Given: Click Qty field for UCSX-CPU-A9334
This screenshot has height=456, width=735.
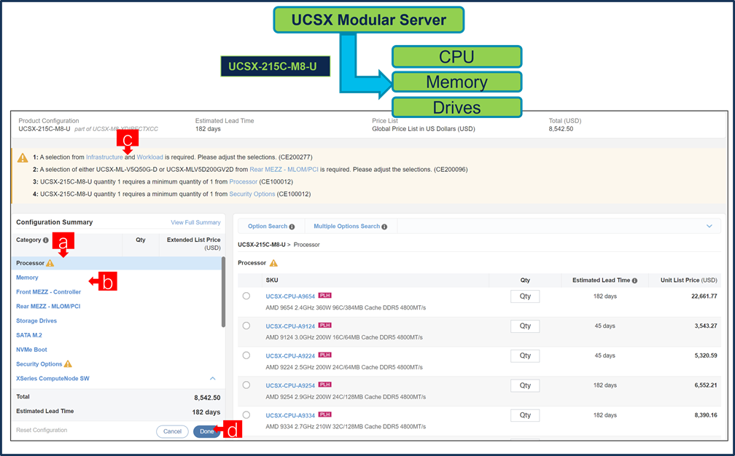Looking at the screenshot, I should [525, 415].
